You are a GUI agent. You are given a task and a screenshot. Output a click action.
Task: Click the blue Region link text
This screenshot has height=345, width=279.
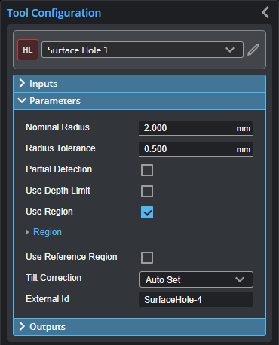[x=48, y=232]
